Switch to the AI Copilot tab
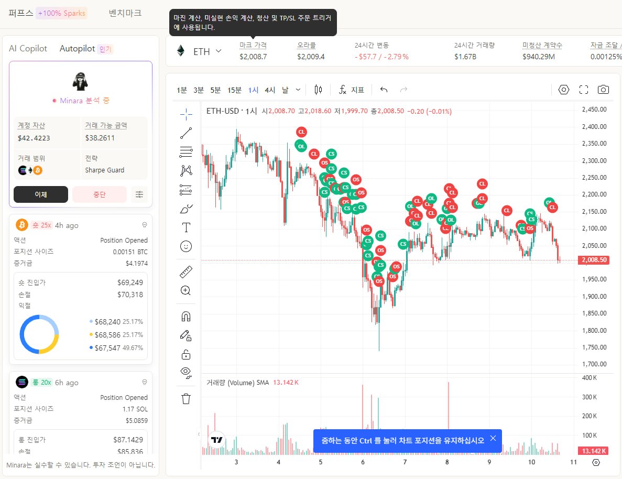This screenshot has height=479, width=622. click(28, 49)
